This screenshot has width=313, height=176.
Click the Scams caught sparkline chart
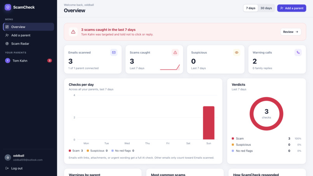pyautogui.click(x=170, y=67)
